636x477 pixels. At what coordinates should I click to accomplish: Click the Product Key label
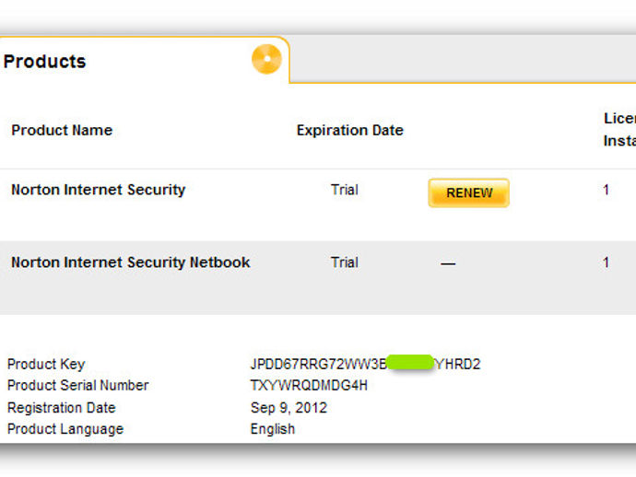[x=46, y=364]
